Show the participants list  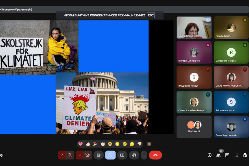(218, 155)
